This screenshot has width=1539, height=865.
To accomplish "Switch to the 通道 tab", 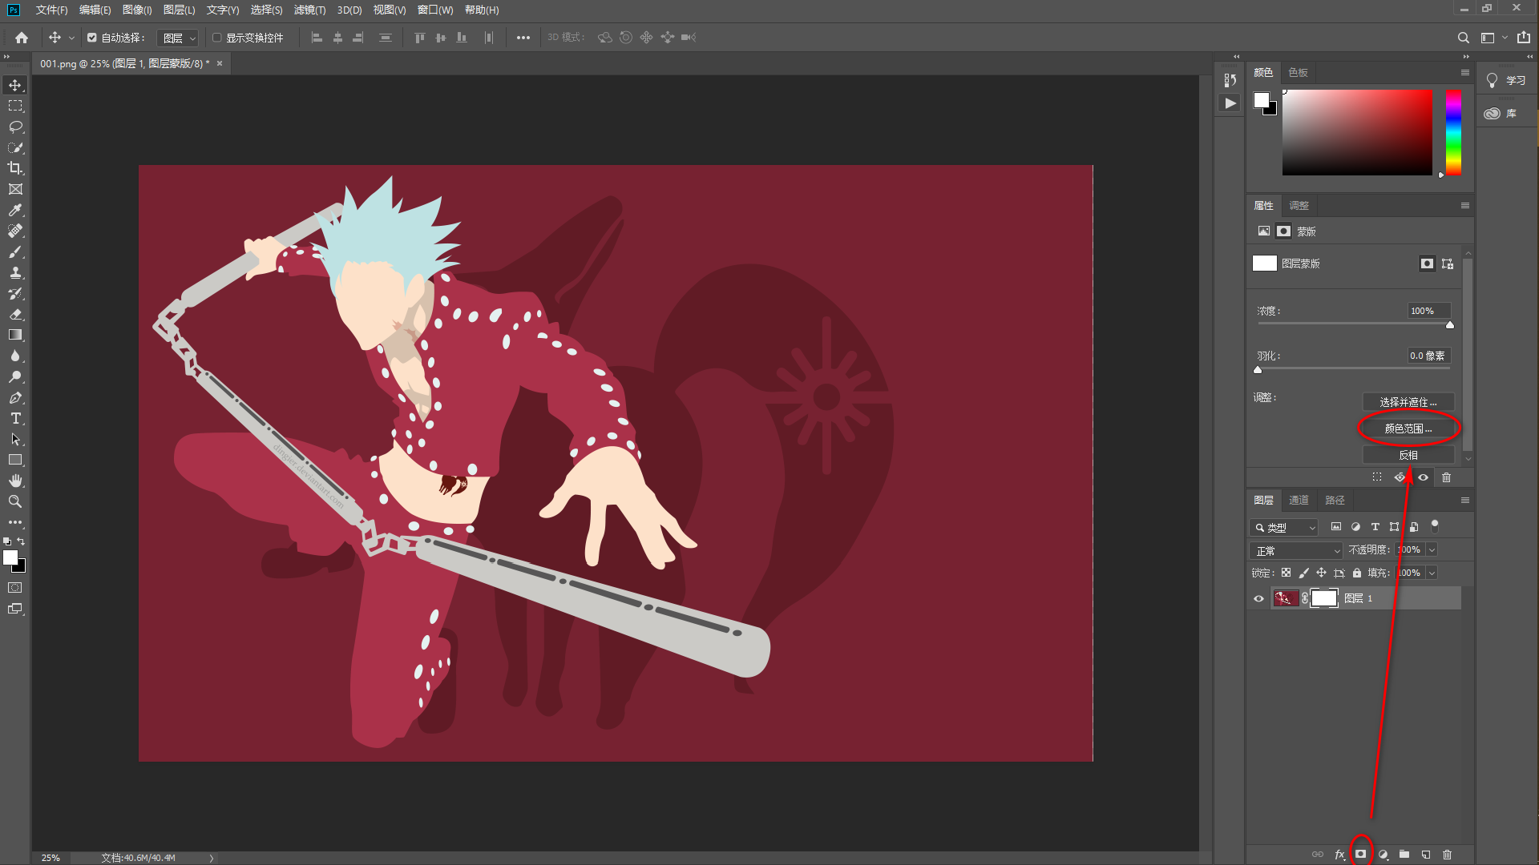I will tap(1299, 501).
